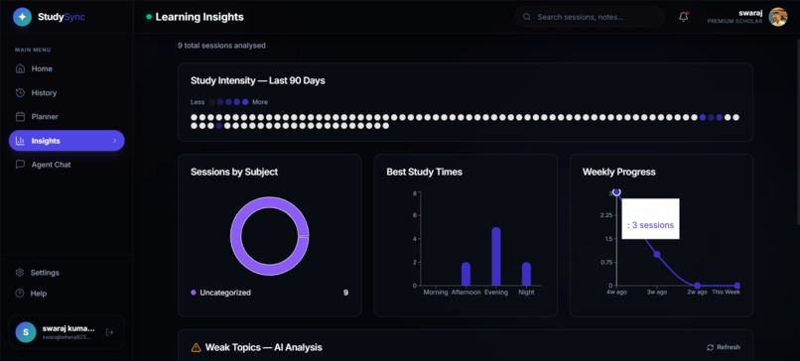Click the 2w ago data point

tap(697, 286)
